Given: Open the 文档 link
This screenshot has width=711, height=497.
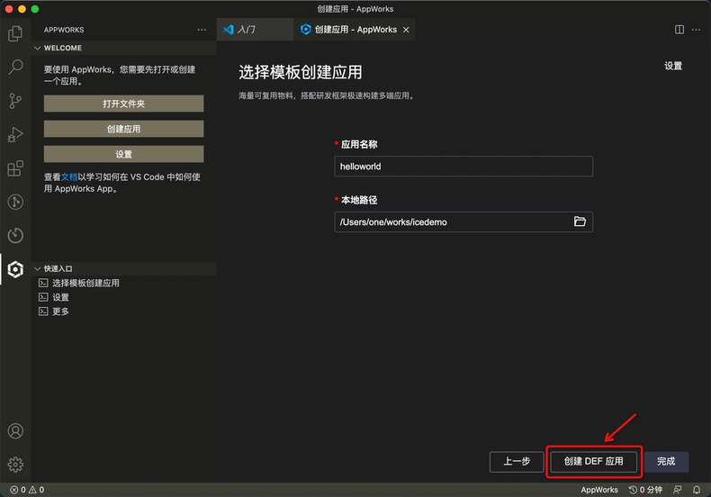Looking at the screenshot, I should tap(69, 176).
